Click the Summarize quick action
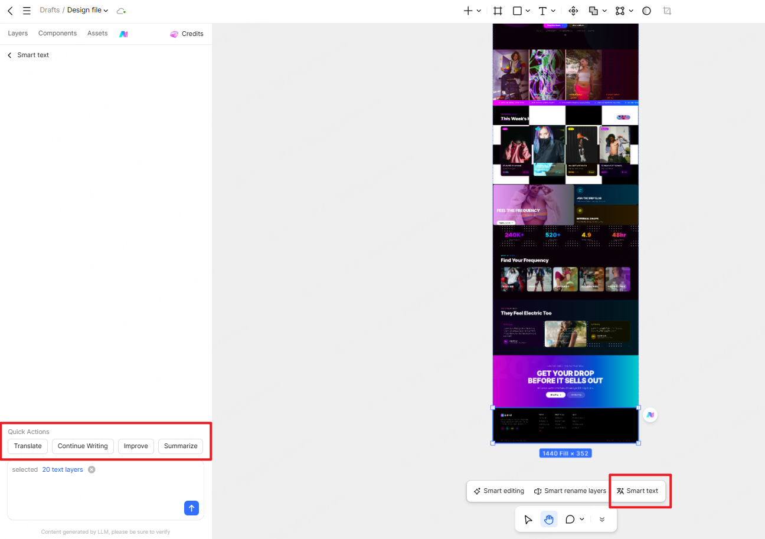The width and height of the screenshot is (765, 539). pyautogui.click(x=181, y=446)
